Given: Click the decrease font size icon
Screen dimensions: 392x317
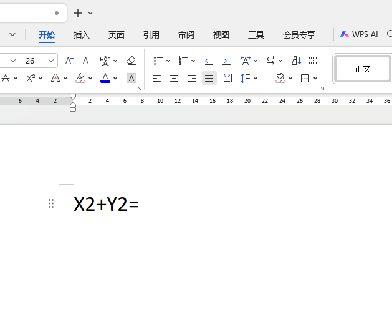Looking at the screenshot, I should (x=87, y=61).
